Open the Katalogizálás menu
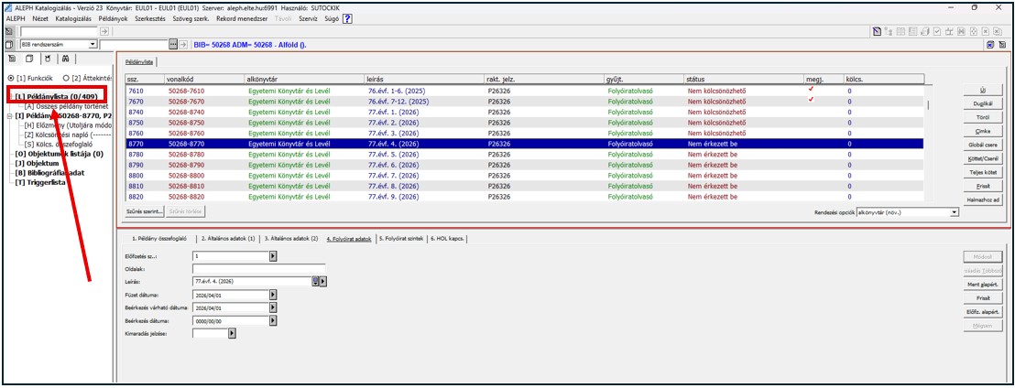Viewport: 1015px width, 388px height. pos(73,18)
